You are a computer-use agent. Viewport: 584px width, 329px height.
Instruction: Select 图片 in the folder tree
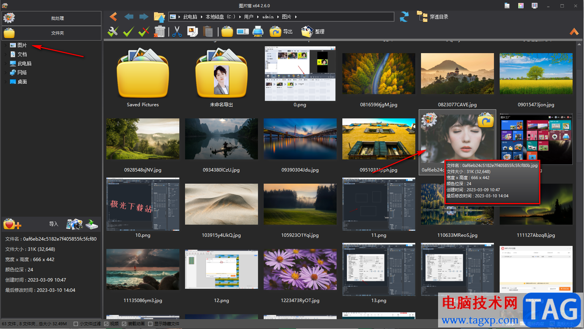pos(22,45)
